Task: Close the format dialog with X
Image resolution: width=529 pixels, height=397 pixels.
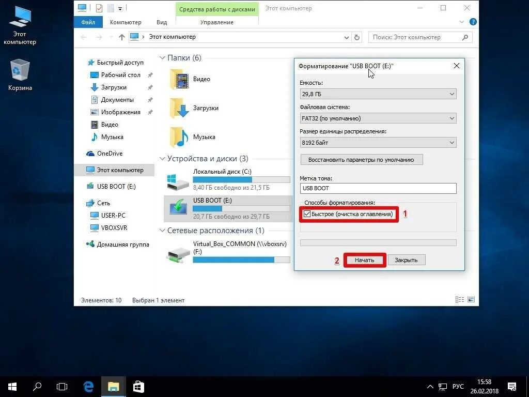Action: coord(457,66)
